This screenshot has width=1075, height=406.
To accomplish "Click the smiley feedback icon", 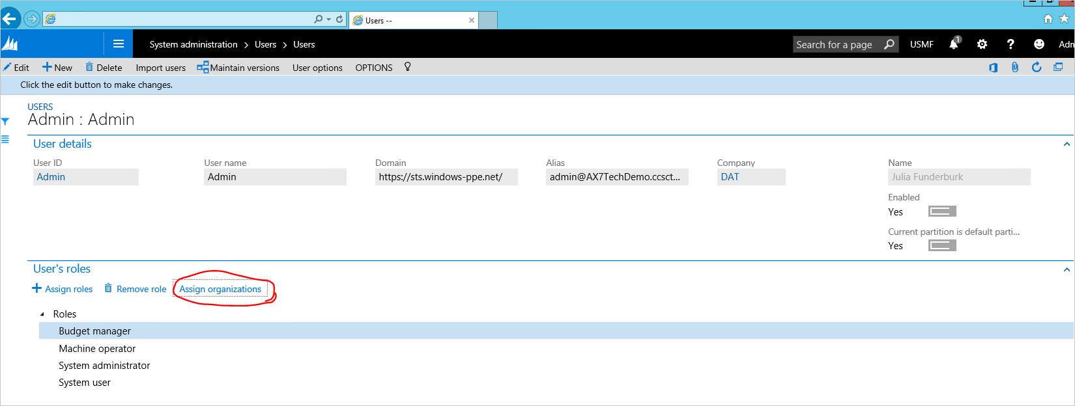I will (x=1039, y=44).
